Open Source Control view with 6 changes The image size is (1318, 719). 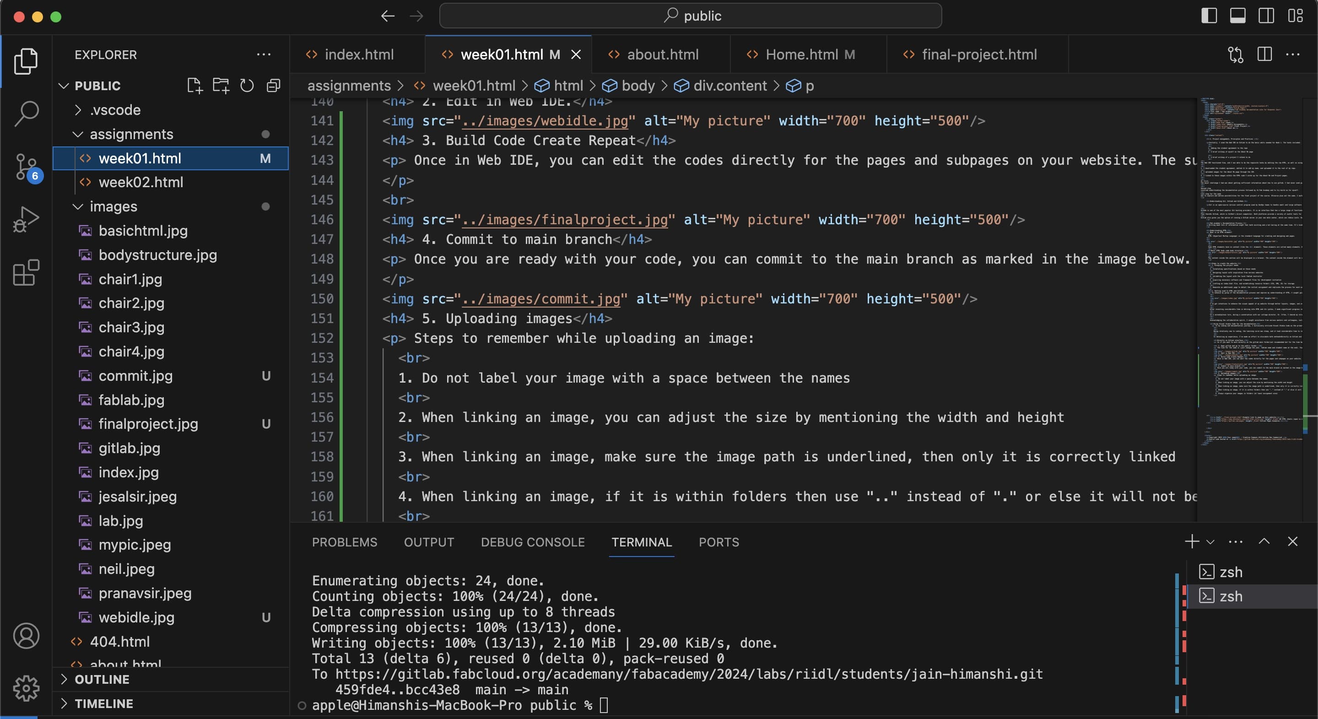[27, 167]
